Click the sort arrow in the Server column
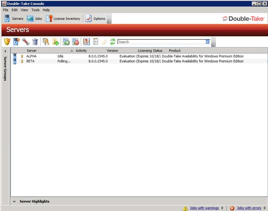The width and height of the screenshot is (268, 211). pyautogui.click(x=72, y=51)
